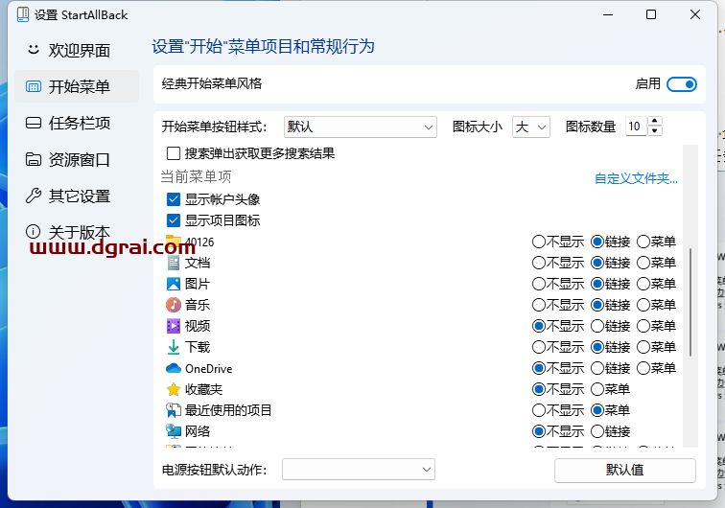This screenshot has width=725, height=508.
Task: Open the 开始菜单按钮样式 dropdown
Action: (361, 127)
